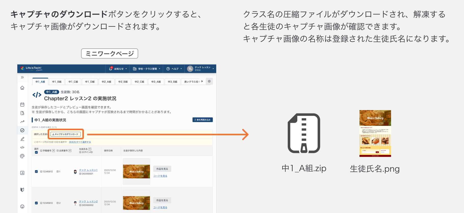Open Mom's Bakery thumbnail for テック レッスン1
Screen dimensions: 464x213
(x=136, y=171)
